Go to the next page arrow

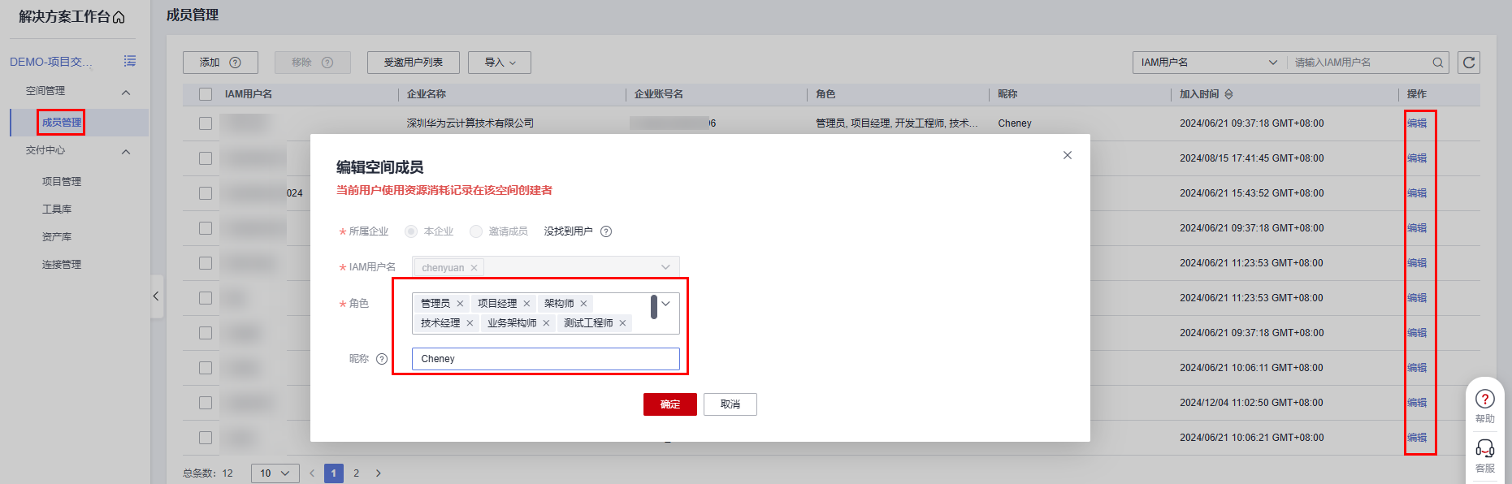pos(378,473)
